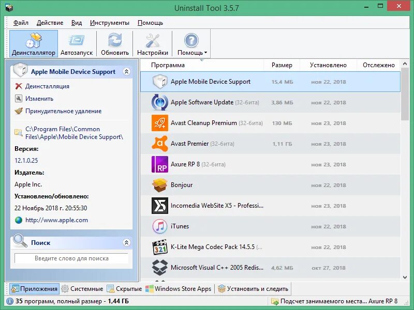The height and width of the screenshot is (310, 414).
Task: Select the Microsoft Visual C++ 2005 icon
Action: coord(160,268)
